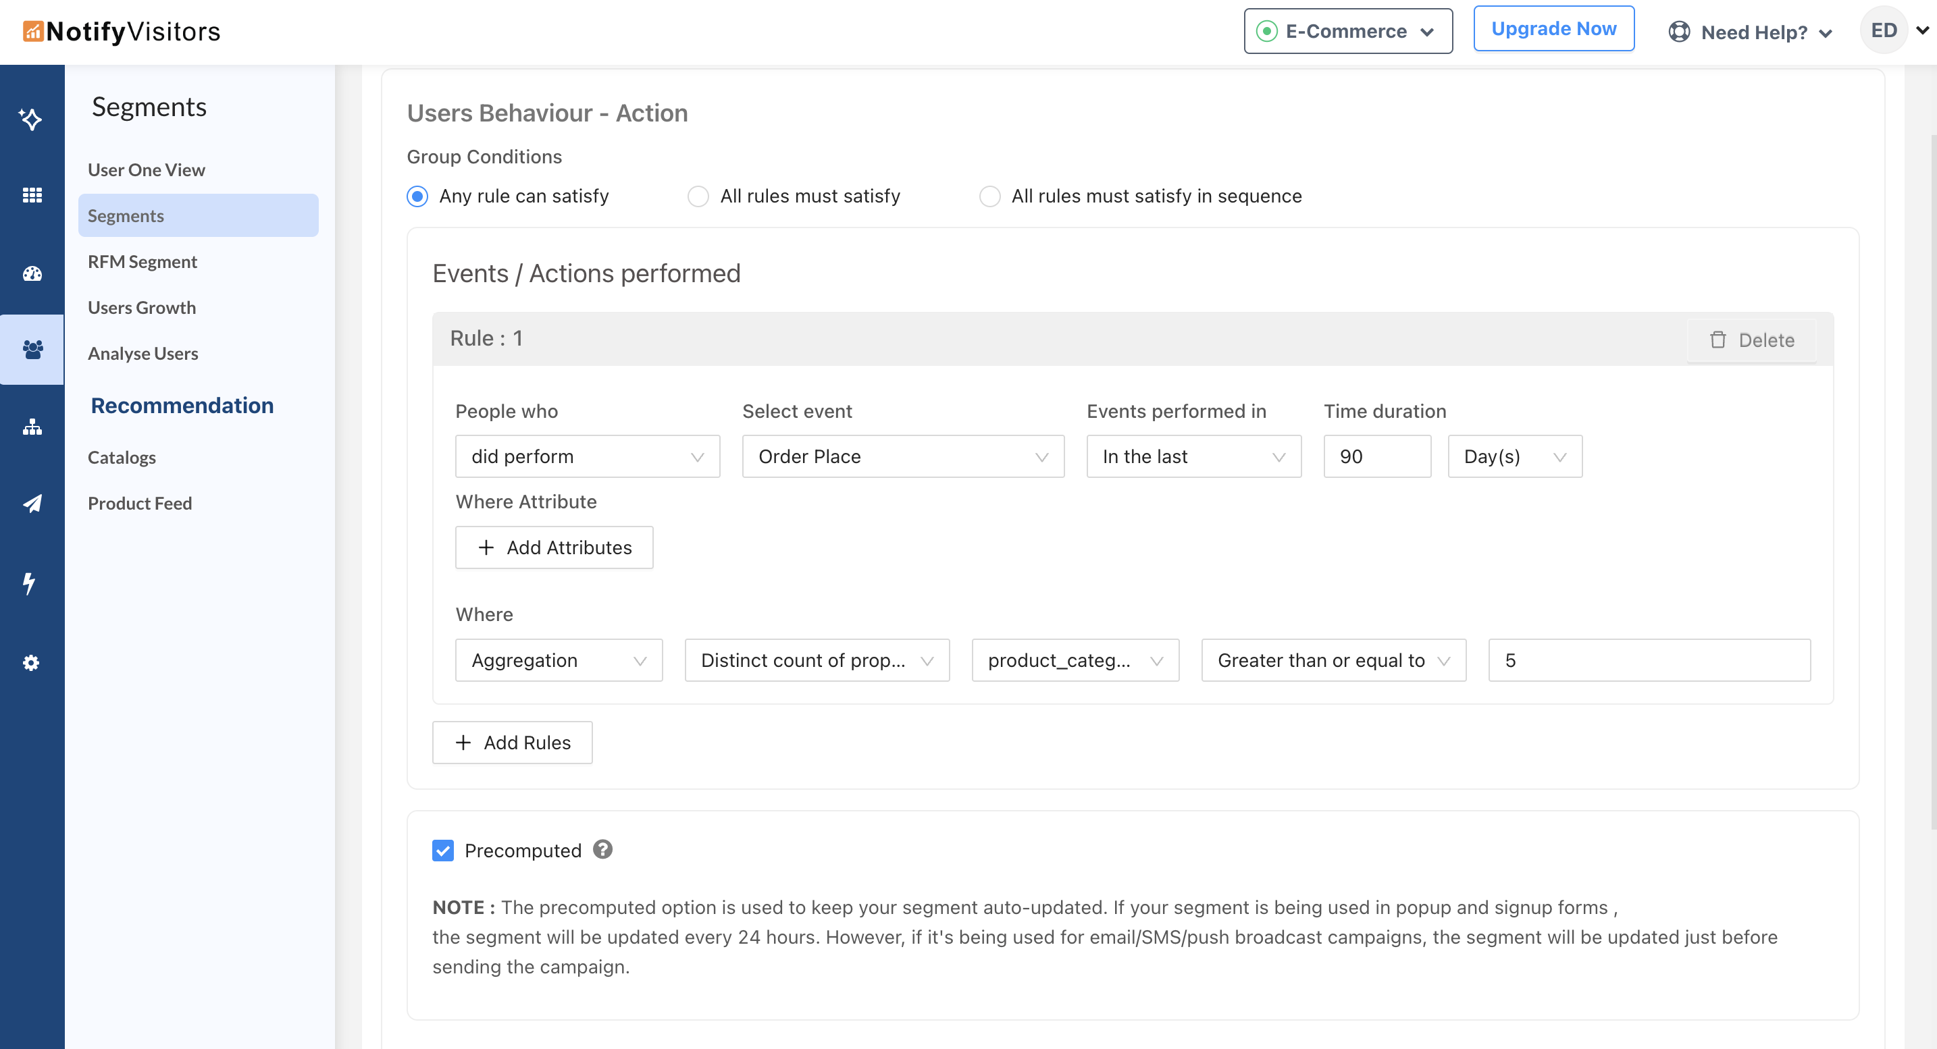Click the Add Rules button
Image resolution: width=1937 pixels, height=1049 pixels.
(512, 743)
